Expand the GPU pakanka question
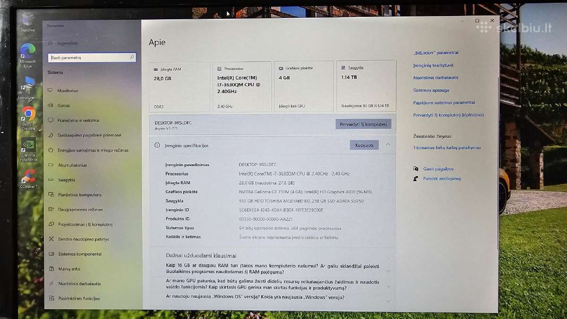The height and width of the screenshot is (319, 567). [x=388, y=286]
